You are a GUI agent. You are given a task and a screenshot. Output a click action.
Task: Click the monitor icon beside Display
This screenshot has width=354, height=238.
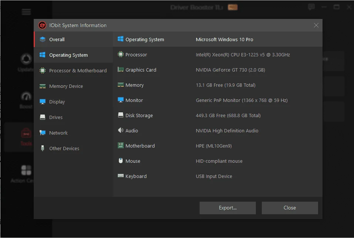tap(43, 102)
